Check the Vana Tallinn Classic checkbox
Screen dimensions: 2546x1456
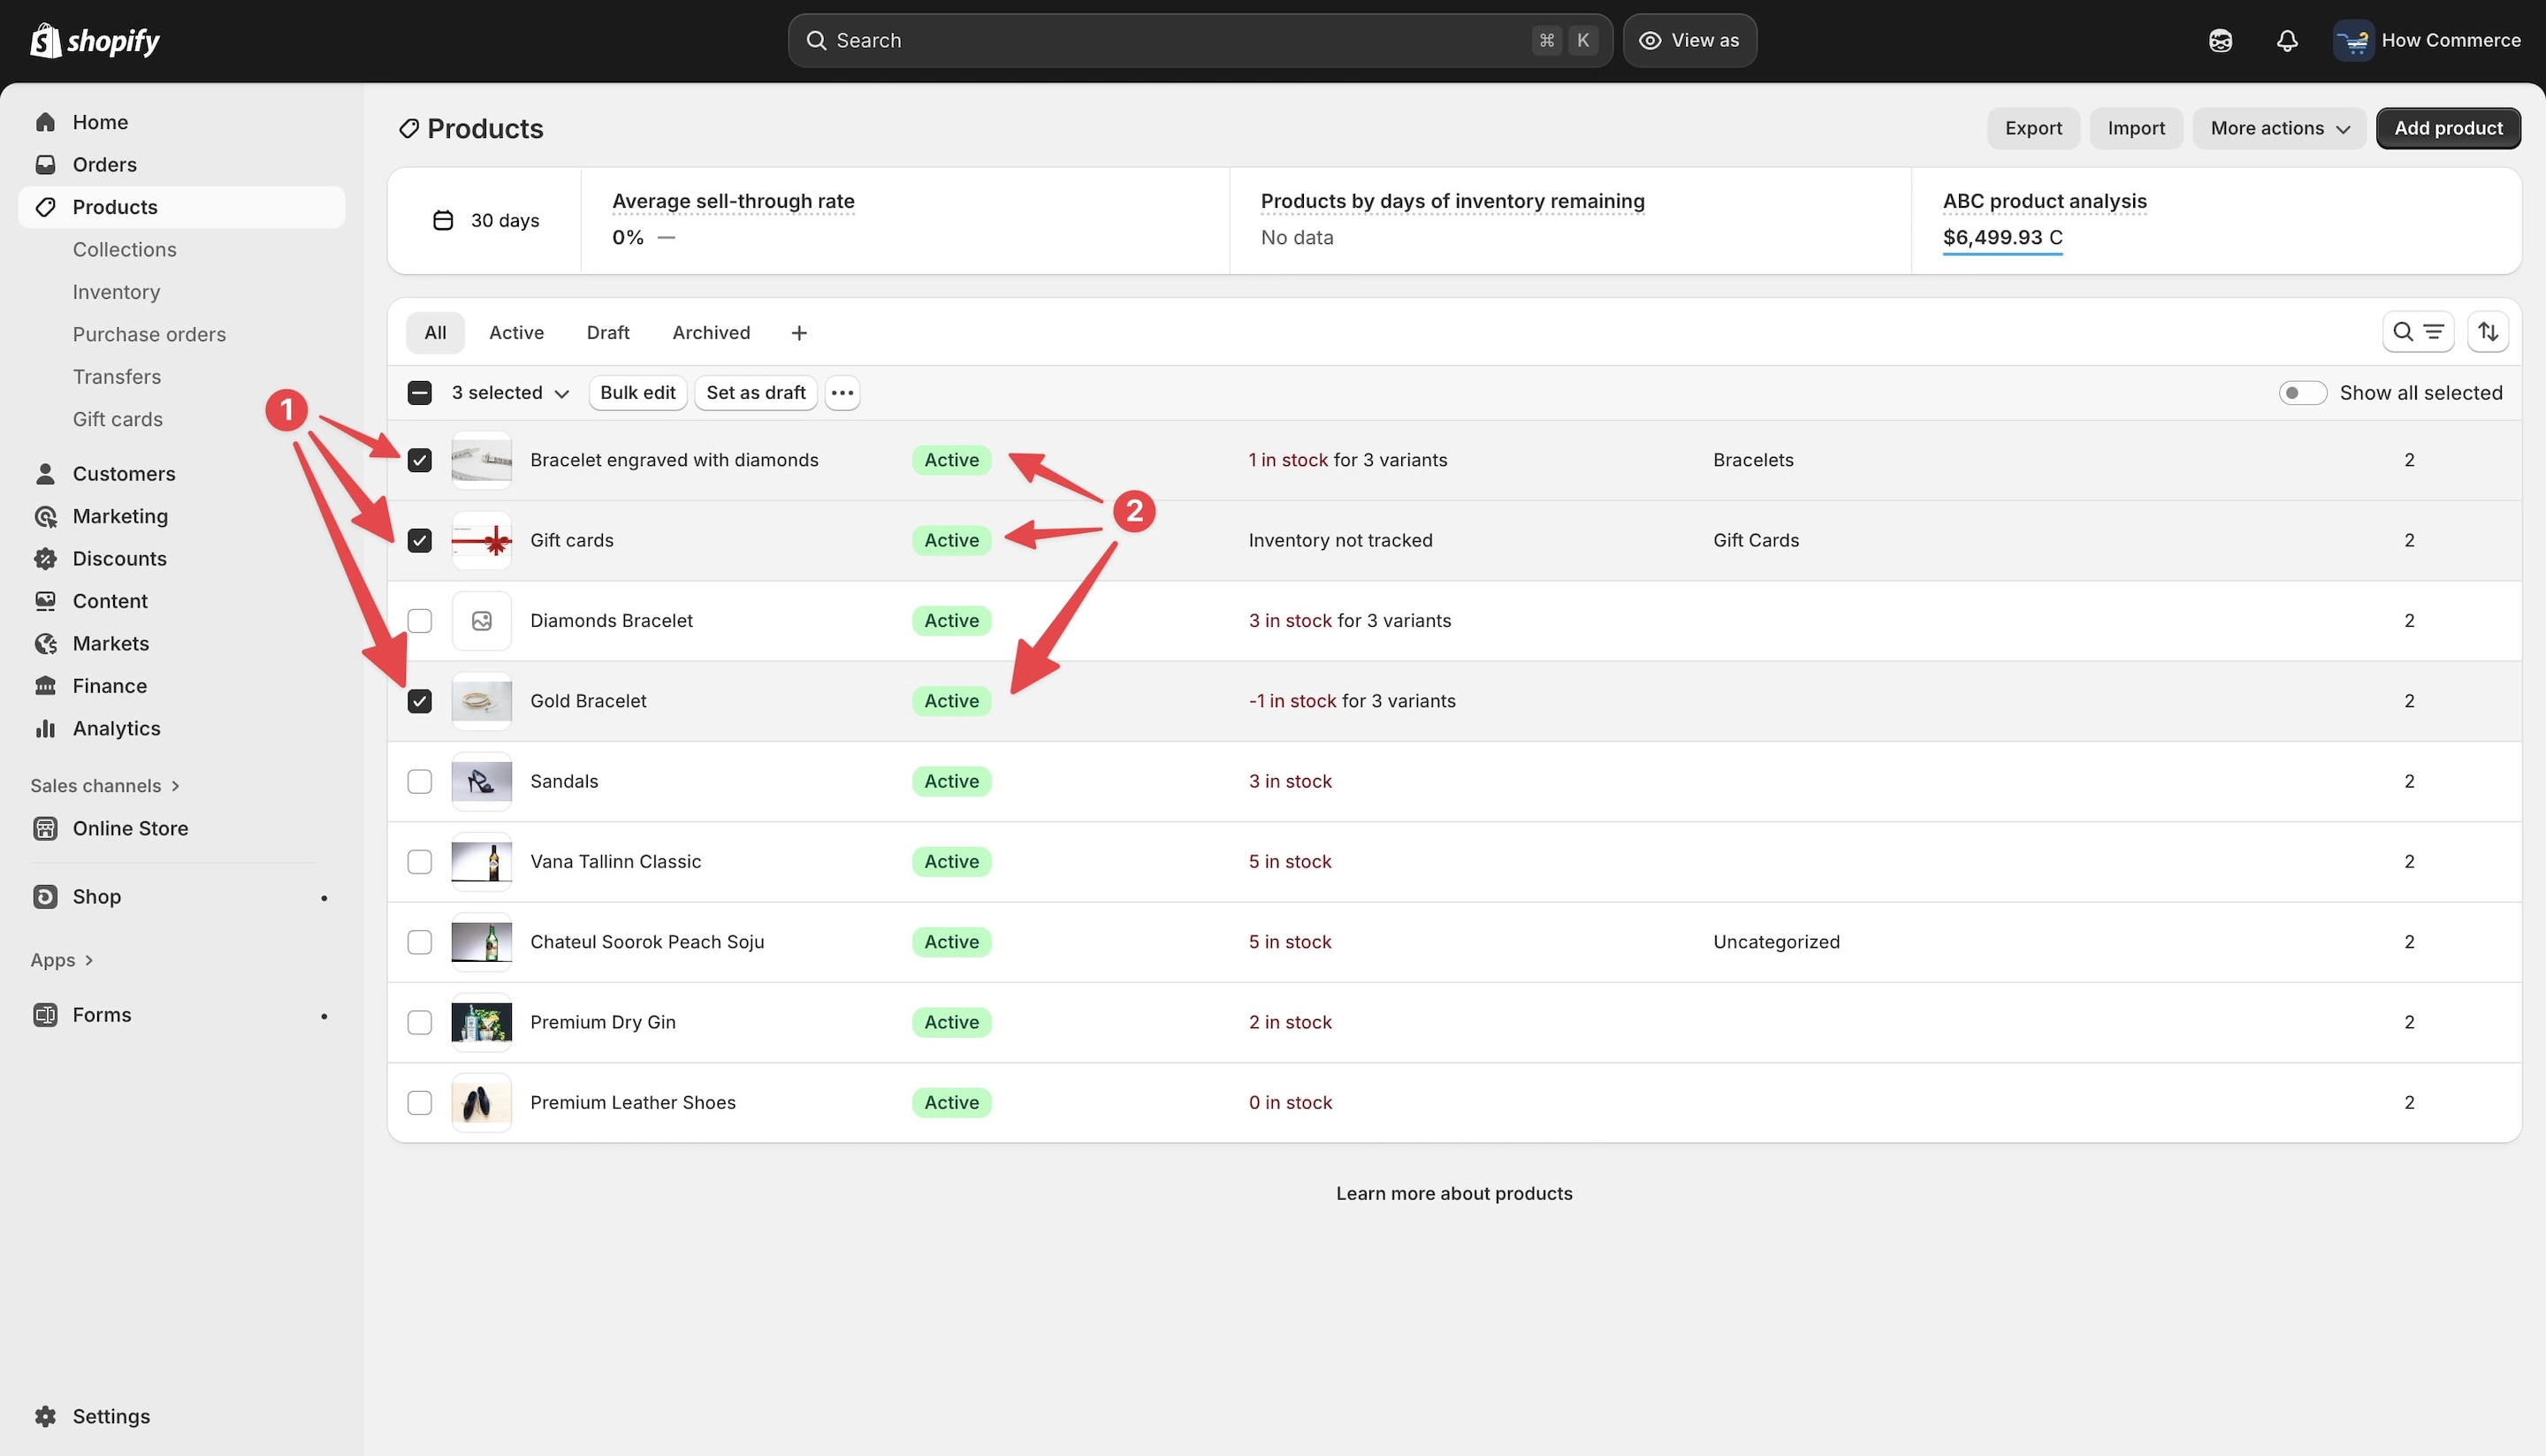click(x=420, y=862)
